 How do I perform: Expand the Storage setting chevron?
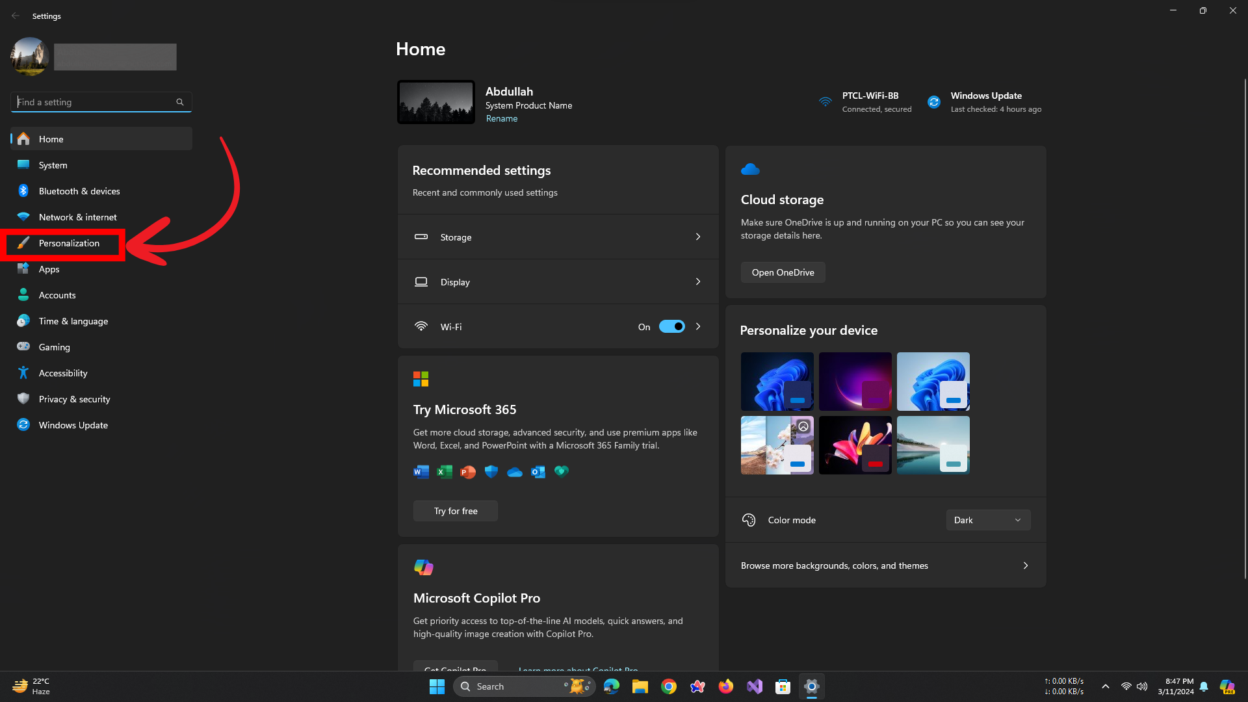point(698,237)
